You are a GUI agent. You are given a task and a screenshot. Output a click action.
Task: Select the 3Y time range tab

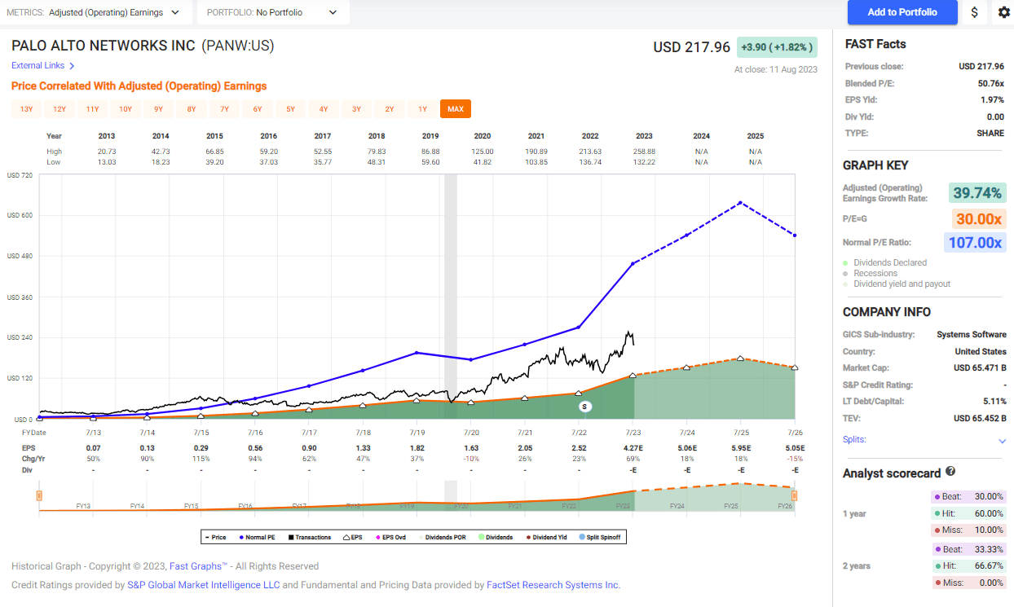pyautogui.click(x=356, y=109)
